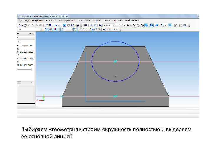The height and width of the screenshot is (159, 212).
Task: Click the grey Redo arrow icon
Action: [x=59, y=25]
